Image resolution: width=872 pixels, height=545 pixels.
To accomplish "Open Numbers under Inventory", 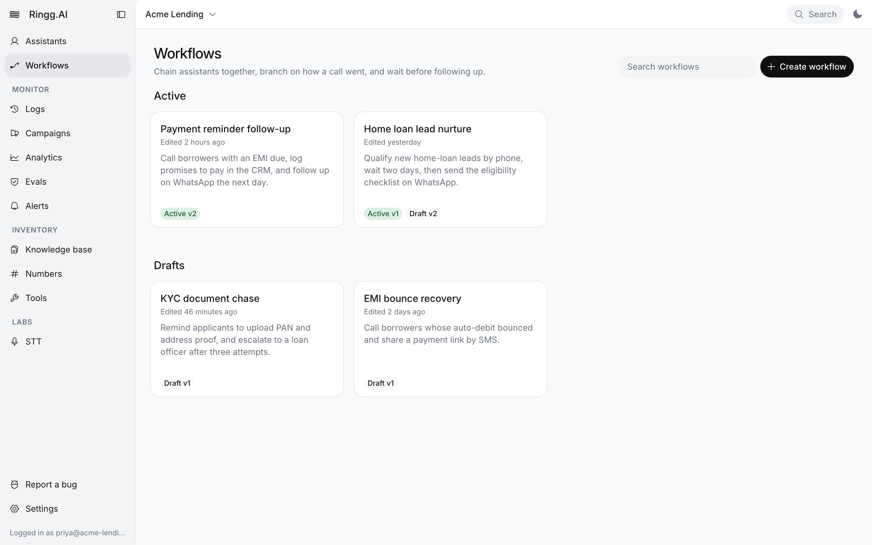I will coord(68,274).
